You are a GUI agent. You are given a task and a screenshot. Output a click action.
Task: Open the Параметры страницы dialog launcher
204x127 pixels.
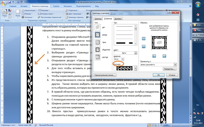[x=62, y=21]
